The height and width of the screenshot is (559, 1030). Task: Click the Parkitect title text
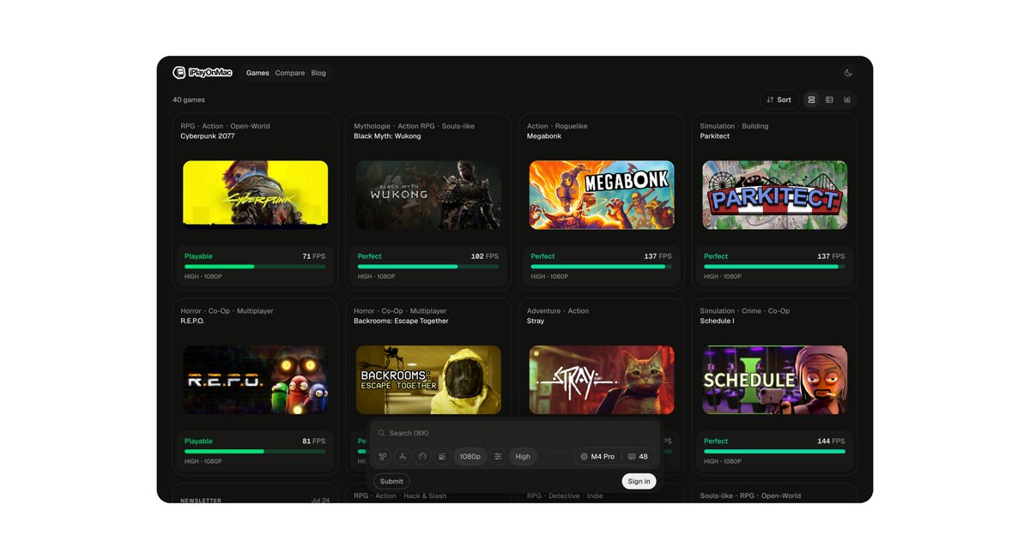pos(714,136)
